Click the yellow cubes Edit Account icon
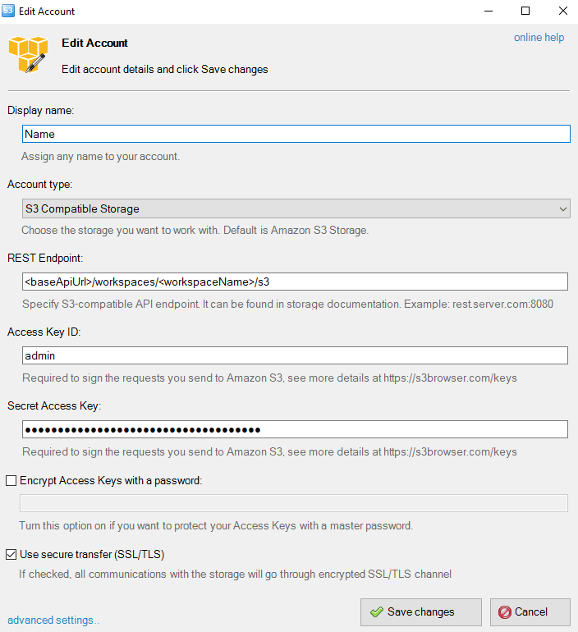 coord(28,54)
